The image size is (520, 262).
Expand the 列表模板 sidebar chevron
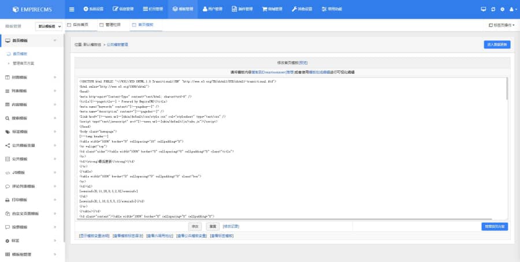click(55, 91)
